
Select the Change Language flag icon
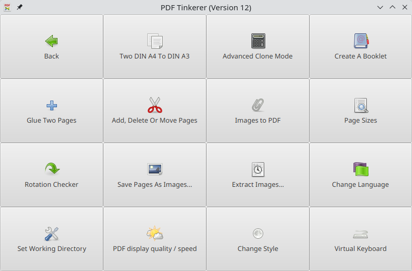click(x=361, y=169)
